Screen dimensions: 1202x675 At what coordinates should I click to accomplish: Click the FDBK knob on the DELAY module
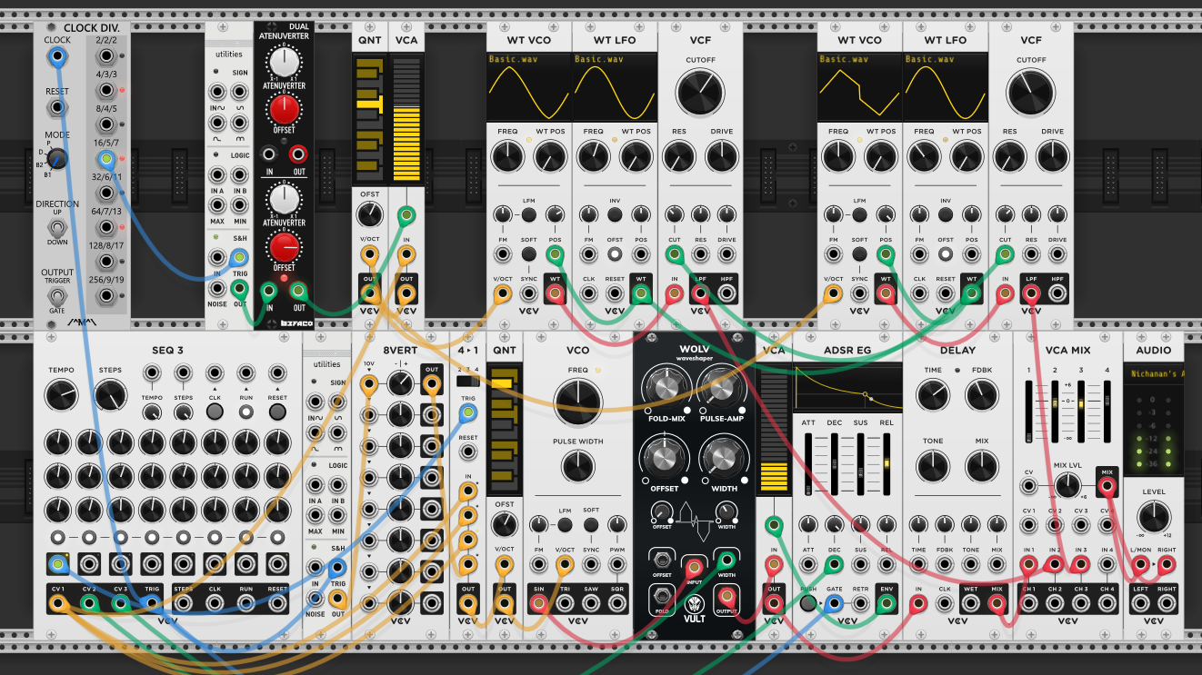pos(981,395)
